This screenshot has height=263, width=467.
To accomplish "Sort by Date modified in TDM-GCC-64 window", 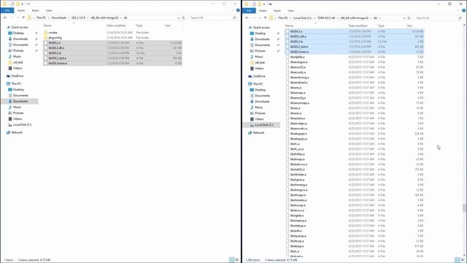I will pyautogui.click(x=358, y=26).
